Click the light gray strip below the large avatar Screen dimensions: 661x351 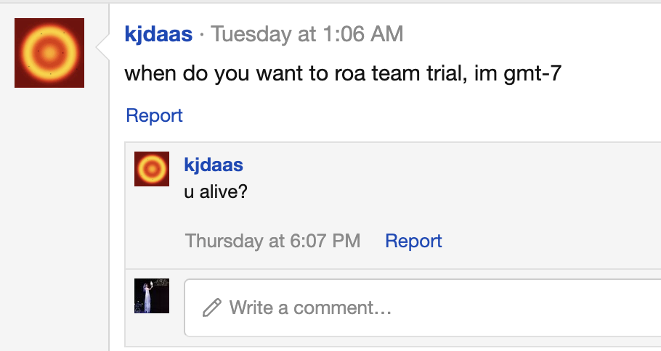(49, 218)
